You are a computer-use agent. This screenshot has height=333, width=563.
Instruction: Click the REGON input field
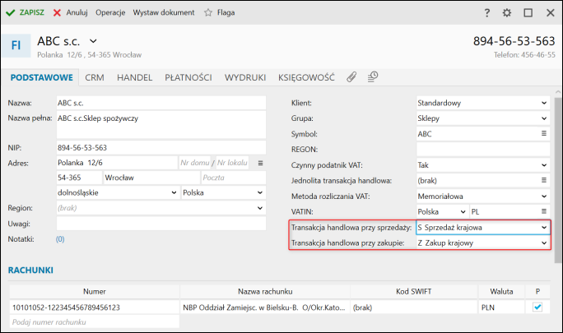[483, 150]
